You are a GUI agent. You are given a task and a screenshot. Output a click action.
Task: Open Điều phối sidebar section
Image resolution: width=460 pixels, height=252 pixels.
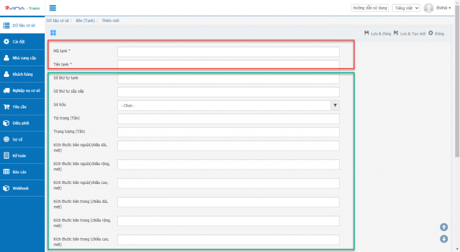pyautogui.click(x=22, y=123)
